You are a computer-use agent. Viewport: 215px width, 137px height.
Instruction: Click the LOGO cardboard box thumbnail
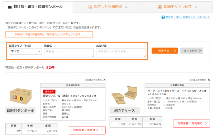(20, 96)
